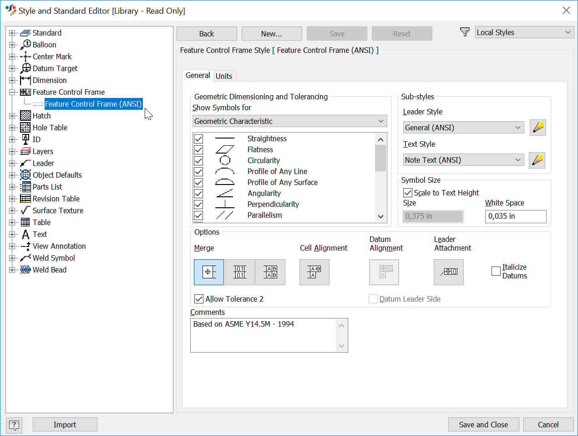Click the Hatch style icon

(x=25, y=116)
